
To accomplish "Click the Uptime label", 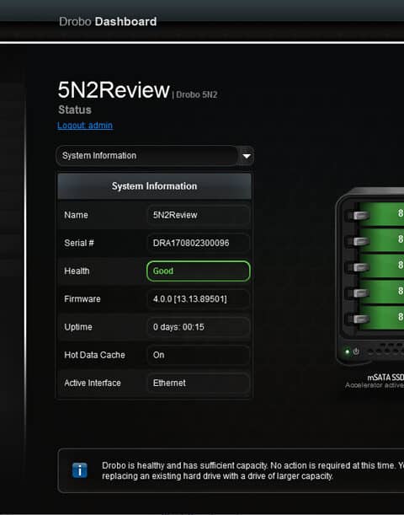I will 78,327.
